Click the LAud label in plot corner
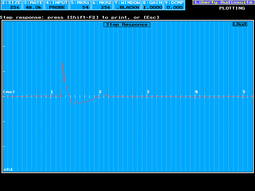The image size is (255, 191). (240, 24)
